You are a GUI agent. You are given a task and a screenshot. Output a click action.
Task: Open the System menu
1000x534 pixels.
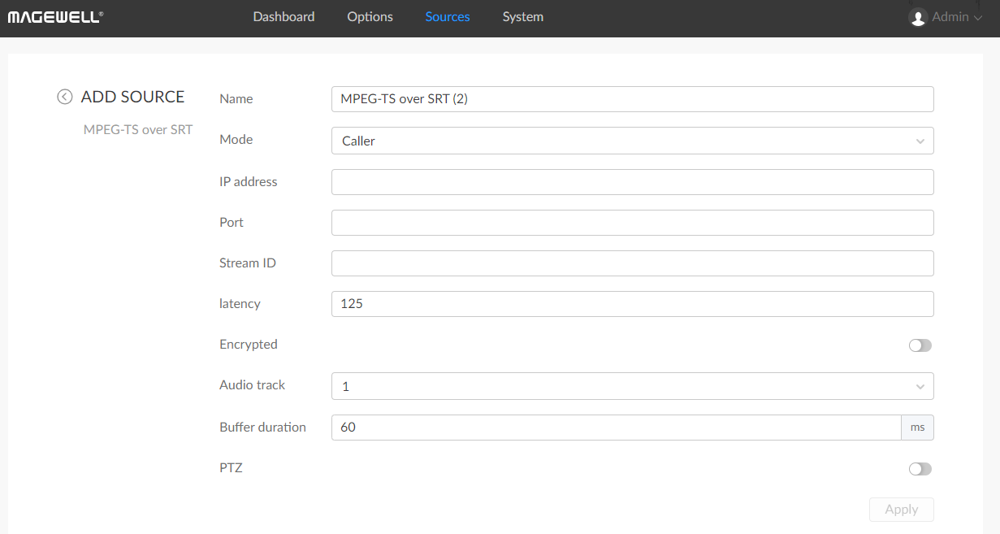point(522,17)
